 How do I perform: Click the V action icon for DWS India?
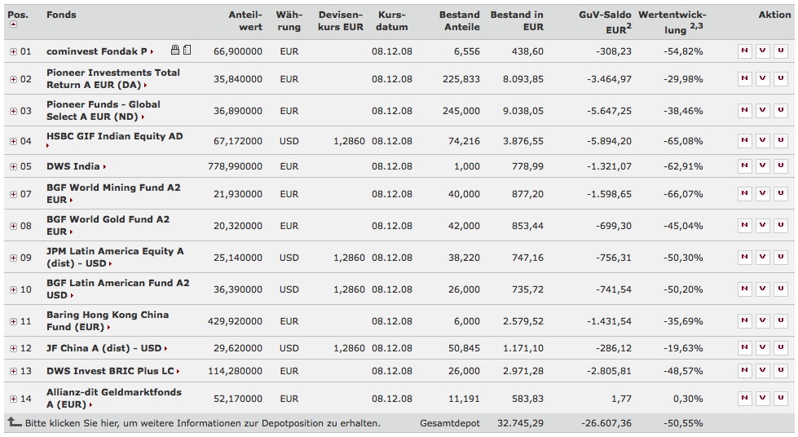pos(762,166)
